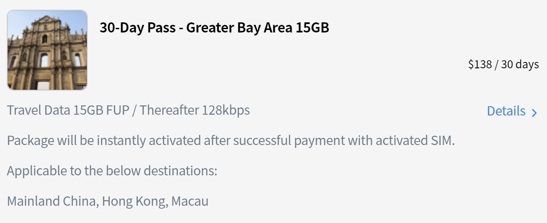Select the 30-Day Pass Greater Bay Area title
The image size is (547, 223).
click(214, 28)
